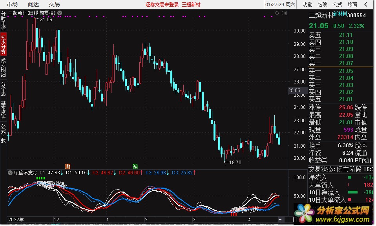This screenshot has height=226, width=376.
Task: Select the 卖三 21.09 order row
Action: pyautogui.click(x=341, y=49)
